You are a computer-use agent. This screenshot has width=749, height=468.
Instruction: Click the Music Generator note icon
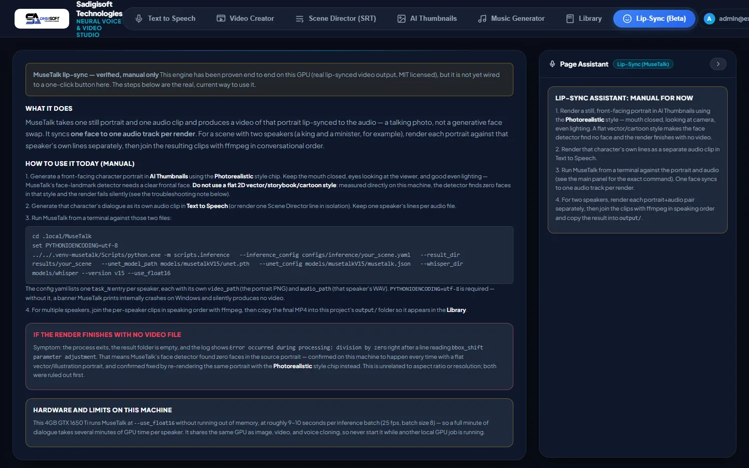tap(482, 19)
